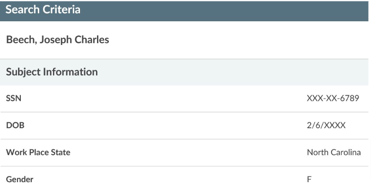371x193 pixels.
Task: Select the Gender value "F"
Action: pyautogui.click(x=309, y=179)
